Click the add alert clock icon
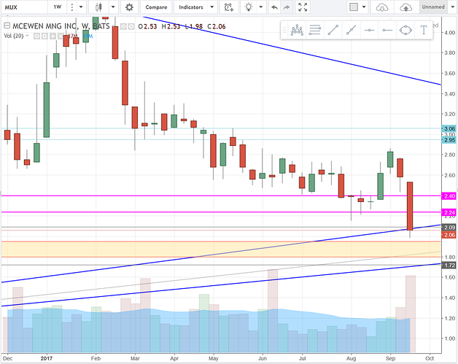This screenshot has height=364, width=458. (229, 7)
